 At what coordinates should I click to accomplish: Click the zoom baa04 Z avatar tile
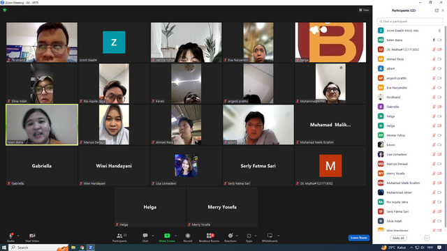point(114,43)
